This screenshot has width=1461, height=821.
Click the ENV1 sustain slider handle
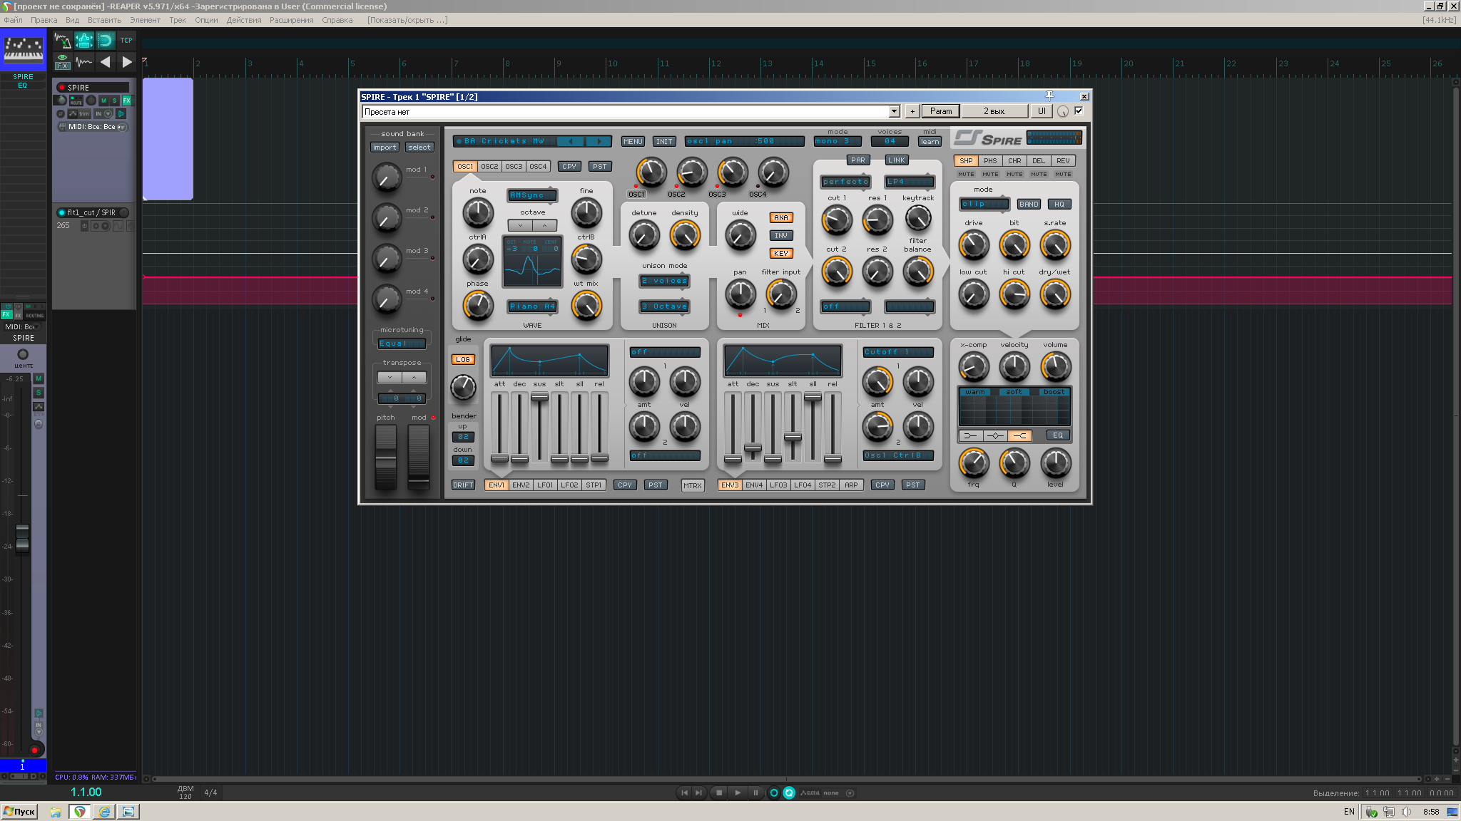coord(539,397)
